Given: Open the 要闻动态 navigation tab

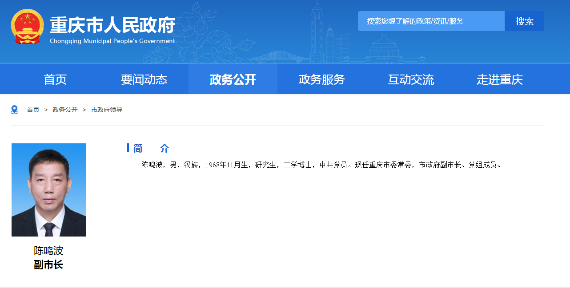Looking at the screenshot, I should tap(144, 79).
